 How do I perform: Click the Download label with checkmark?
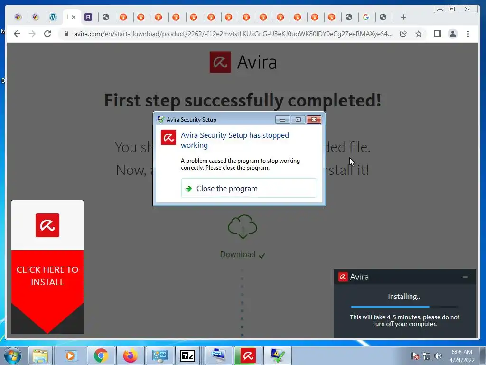pyautogui.click(x=243, y=255)
